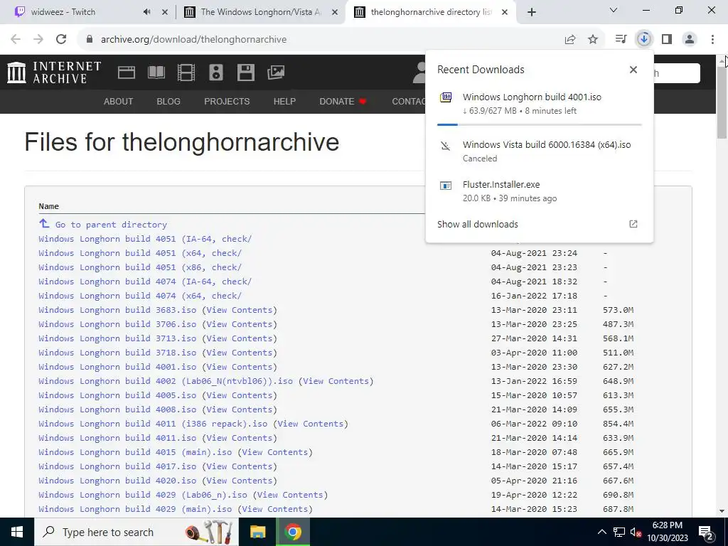Open Longhorn build 4011 (i386 repack).iso link

154,424
